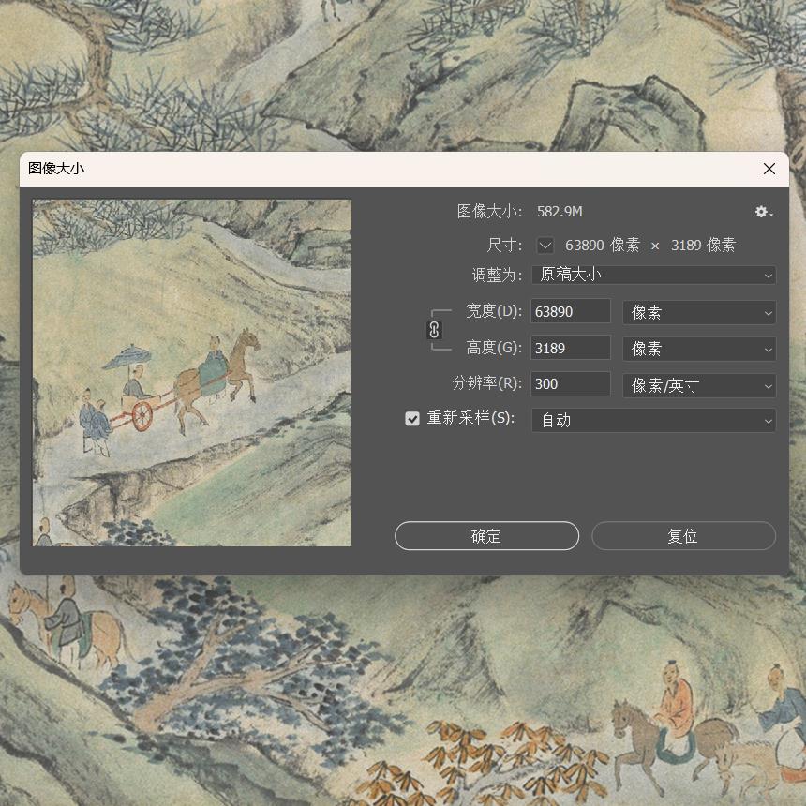Open the resampling method 自动 dropdown
Viewport: 806px width, 806px height.
[653, 421]
